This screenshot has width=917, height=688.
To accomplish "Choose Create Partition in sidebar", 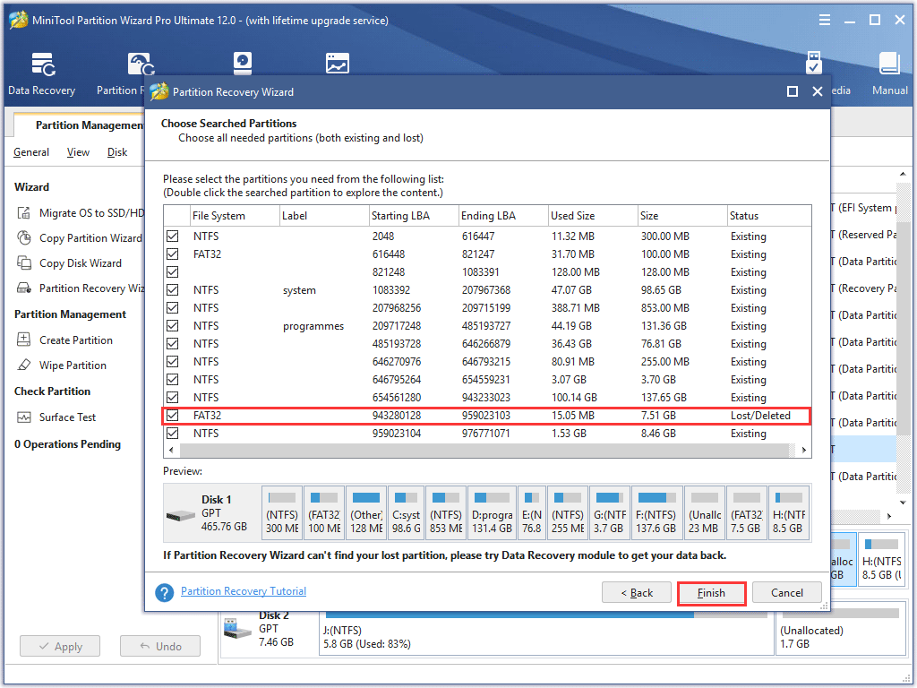I will (76, 340).
